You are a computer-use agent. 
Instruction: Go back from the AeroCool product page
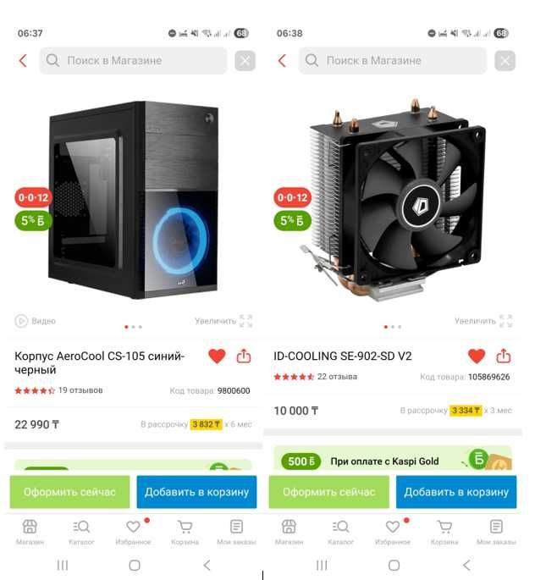[x=23, y=60]
